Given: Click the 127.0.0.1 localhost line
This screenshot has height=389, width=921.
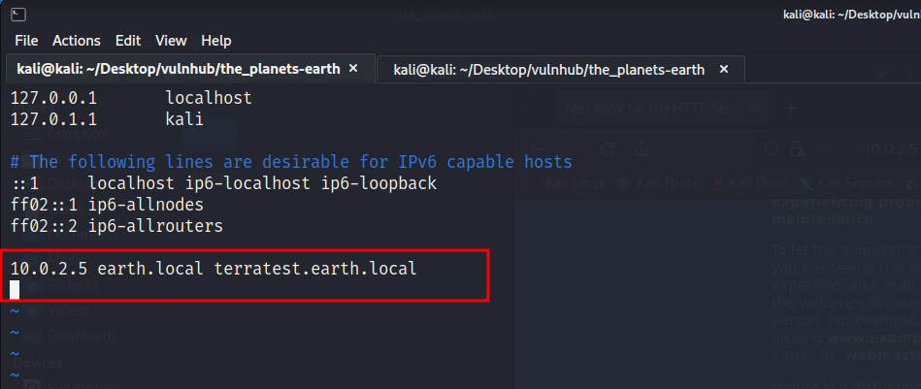Looking at the screenshot, I should [131, 98].
